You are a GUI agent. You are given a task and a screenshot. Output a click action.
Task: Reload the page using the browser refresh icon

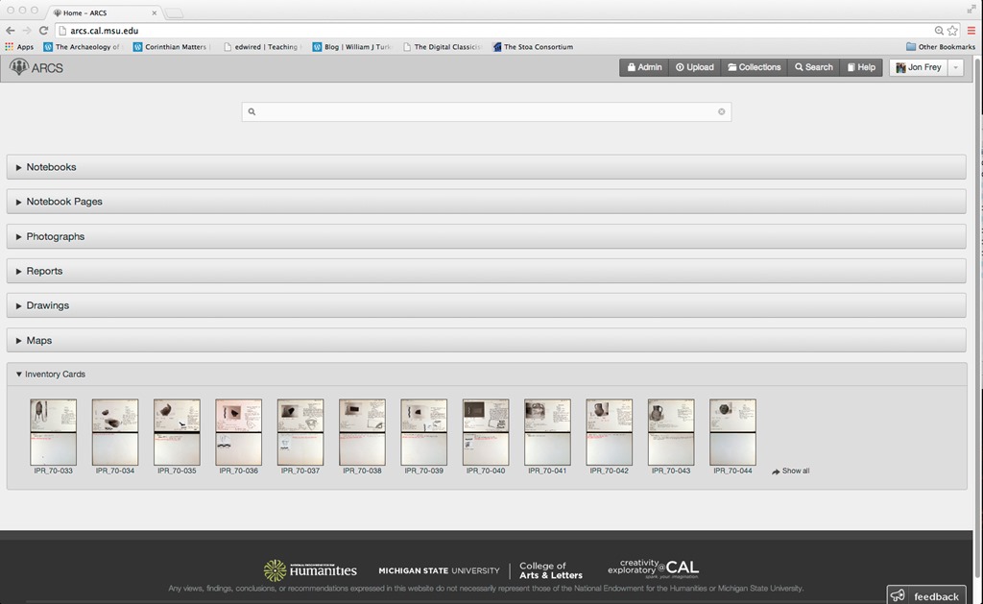43,31
